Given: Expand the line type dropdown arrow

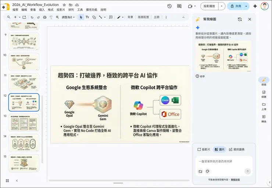Looking at the screenshot, I should pos(105,17).
